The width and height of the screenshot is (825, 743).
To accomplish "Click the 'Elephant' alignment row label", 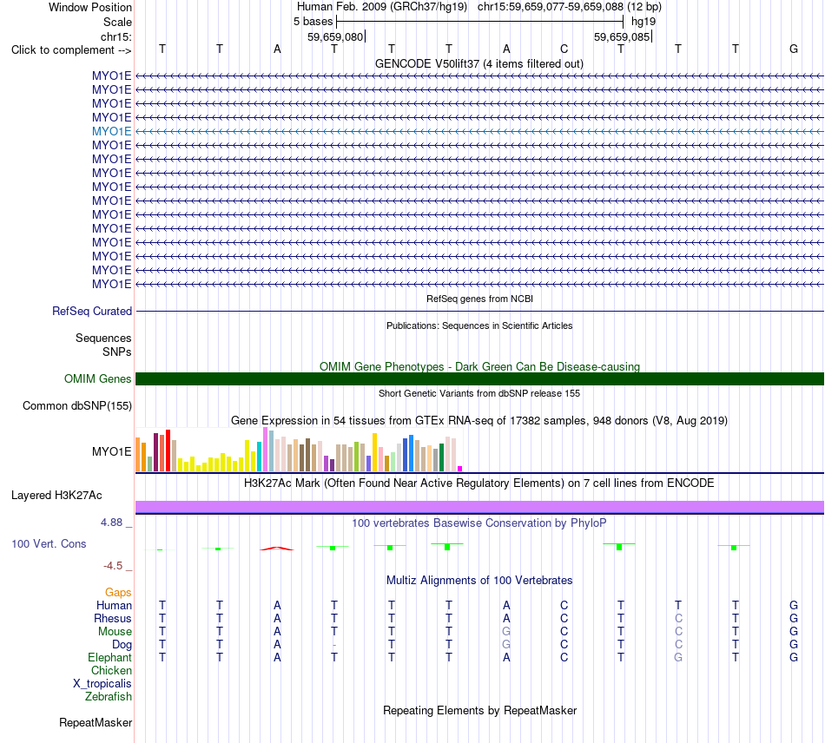I will tap(110, 658).
